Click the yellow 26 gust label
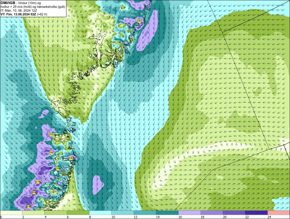290x219 pixels. pos(51,134)
